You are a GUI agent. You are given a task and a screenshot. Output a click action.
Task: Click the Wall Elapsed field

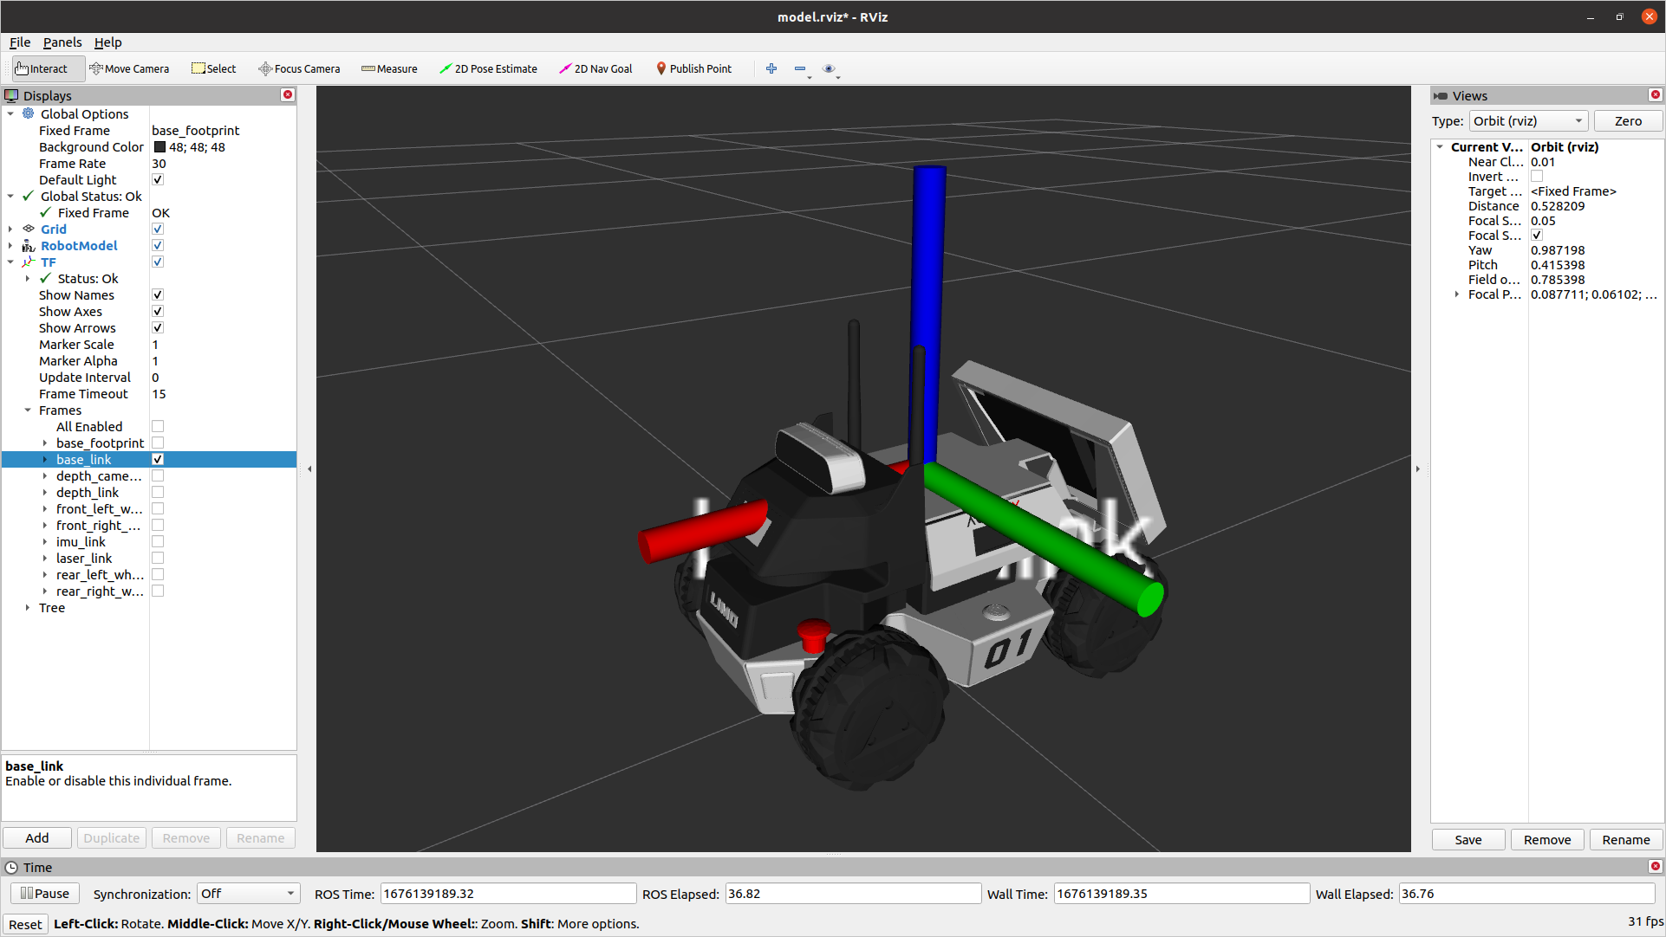click(1526, 894)
